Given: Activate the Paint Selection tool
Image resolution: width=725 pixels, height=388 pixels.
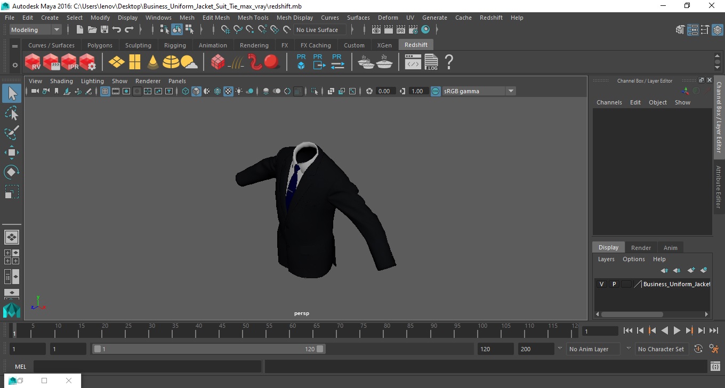Looking at the screenshot, I should [x=12, y=133].
